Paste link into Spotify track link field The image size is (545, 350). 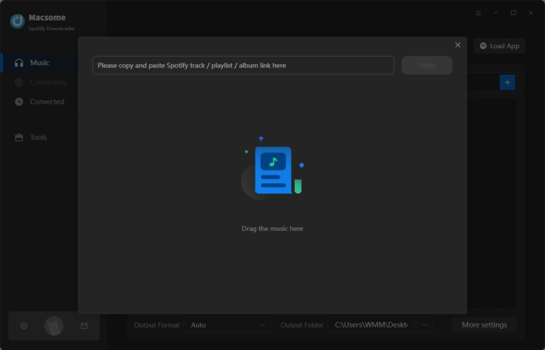pyautogui.click(x=243, y=65)
